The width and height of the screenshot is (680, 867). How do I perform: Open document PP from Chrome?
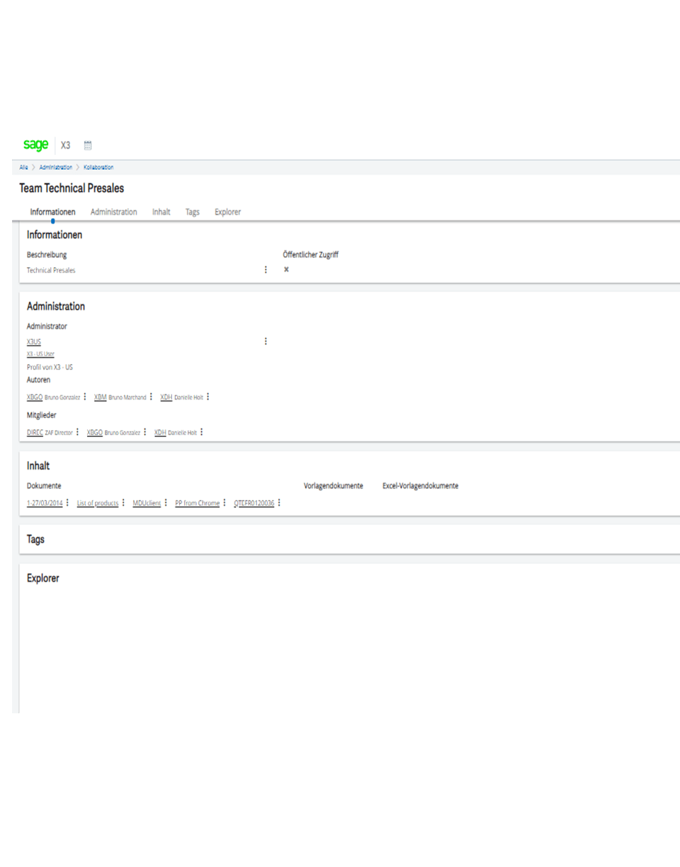198,503
